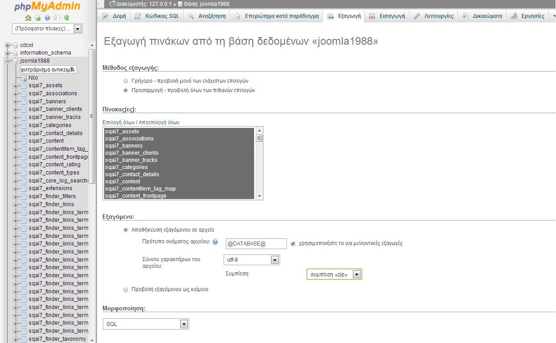This screenshot has width=556, height=343.
Task: Select view output as text radio button
Action: (125, 289)
